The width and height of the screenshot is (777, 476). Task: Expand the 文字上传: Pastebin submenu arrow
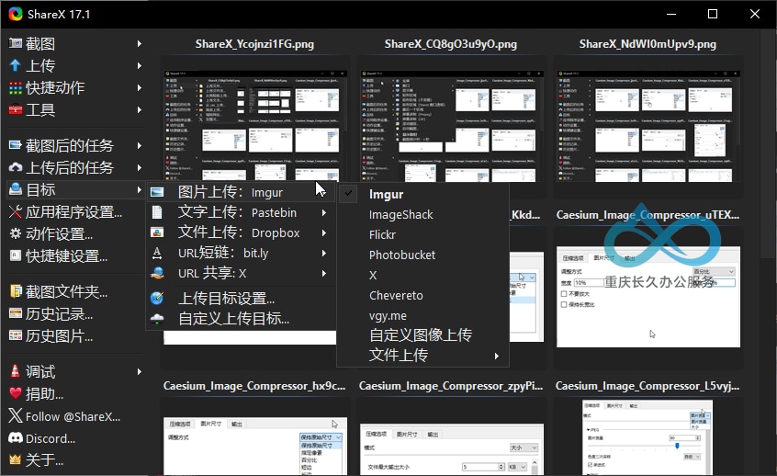[x=324, y=212]
